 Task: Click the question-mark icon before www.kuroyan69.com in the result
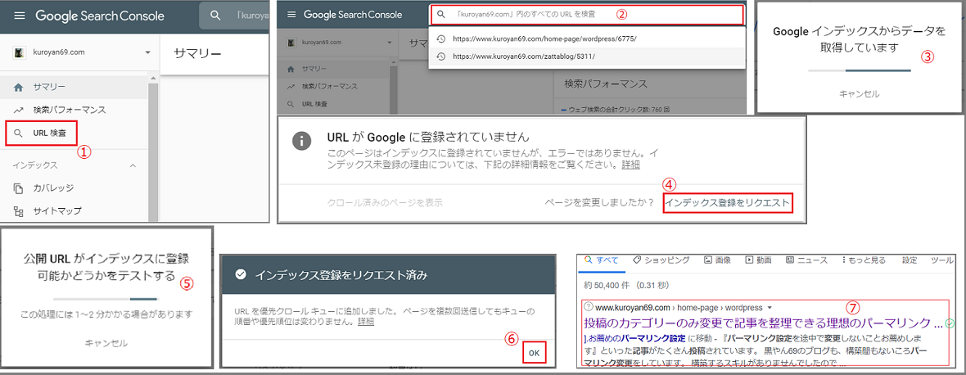pos(588,307)
